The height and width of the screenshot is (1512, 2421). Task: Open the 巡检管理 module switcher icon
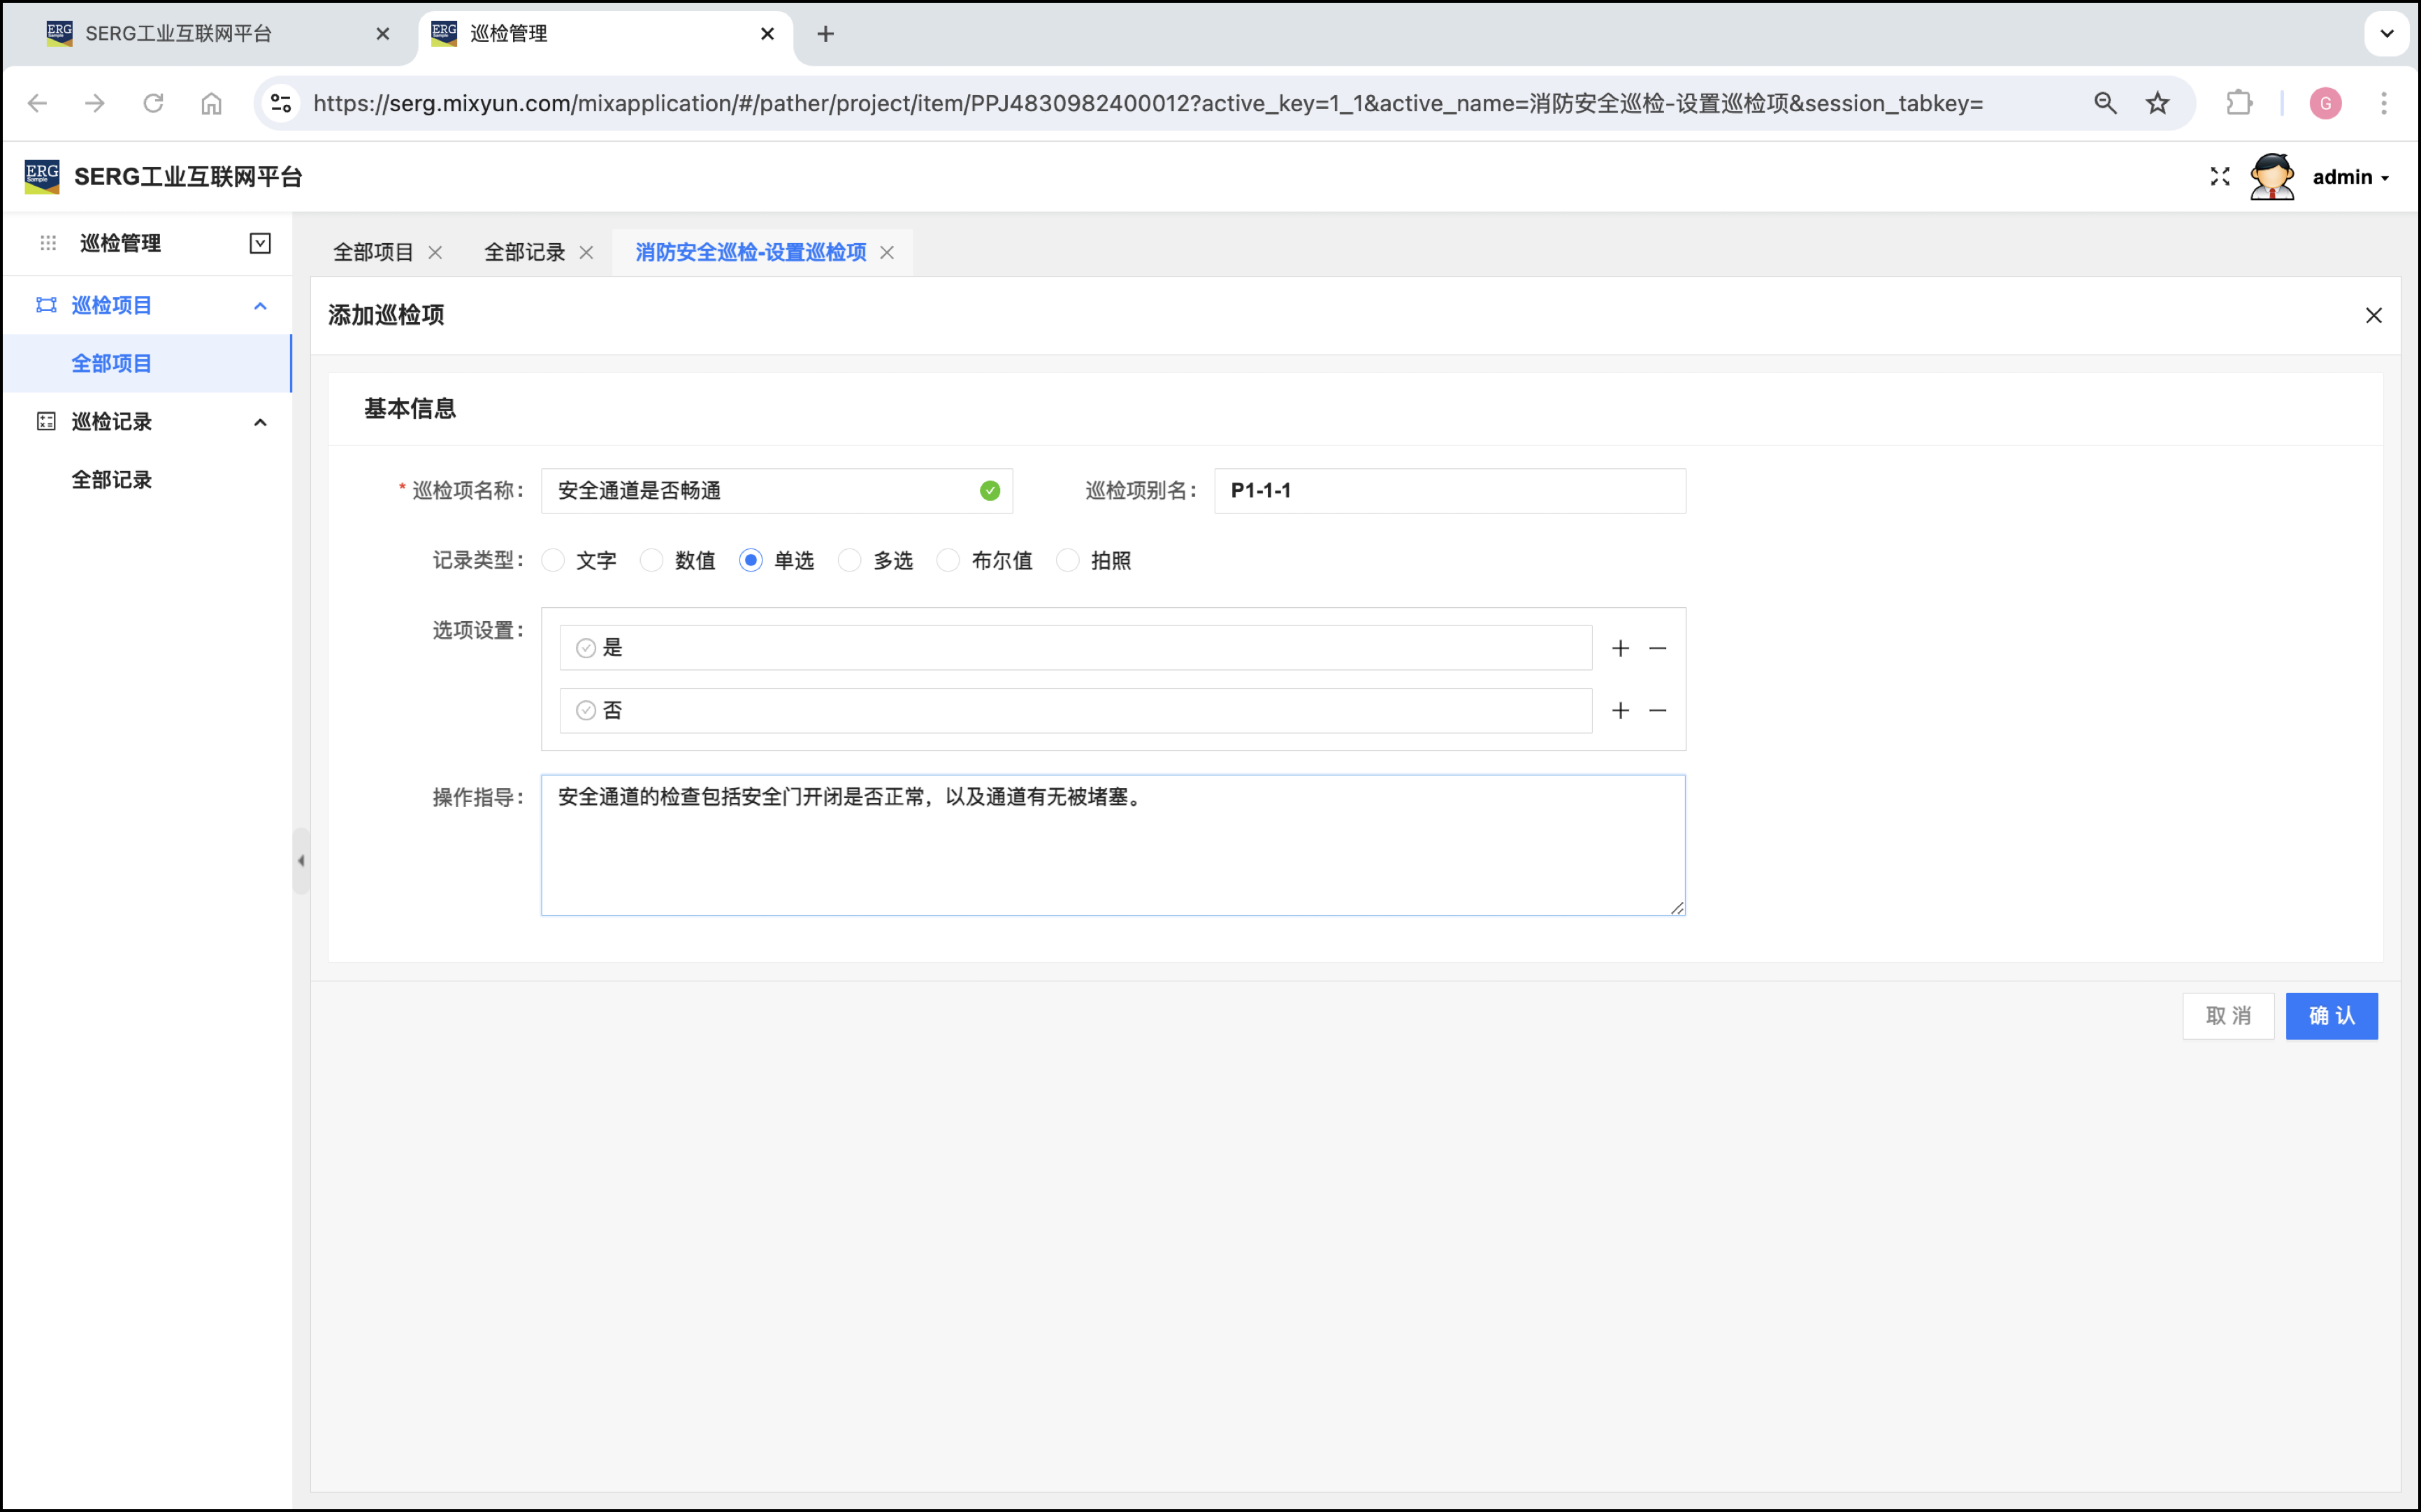pyautogui.click(x=260, y=243)
